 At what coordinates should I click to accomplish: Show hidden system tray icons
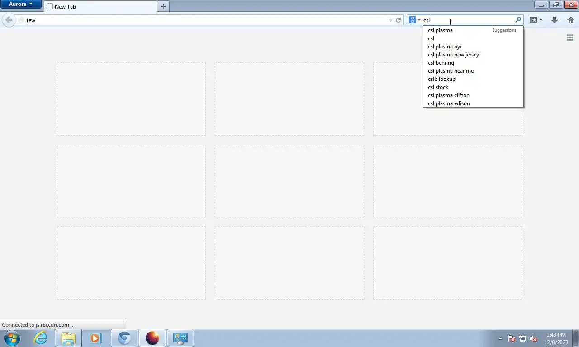tap(500, 338)
